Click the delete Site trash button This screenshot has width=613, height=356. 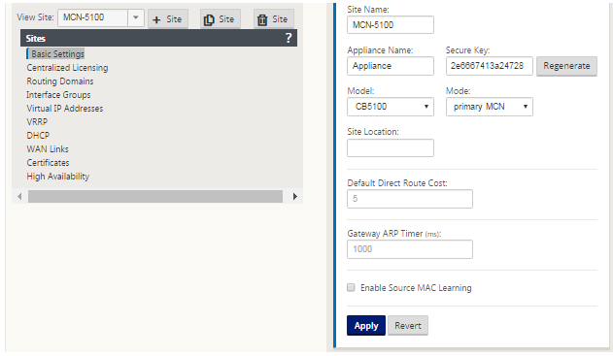point(273,19)
